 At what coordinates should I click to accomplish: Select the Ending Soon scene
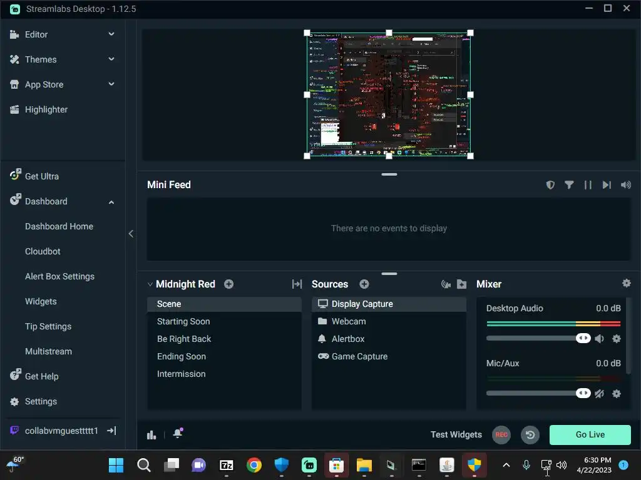point(225,356)
